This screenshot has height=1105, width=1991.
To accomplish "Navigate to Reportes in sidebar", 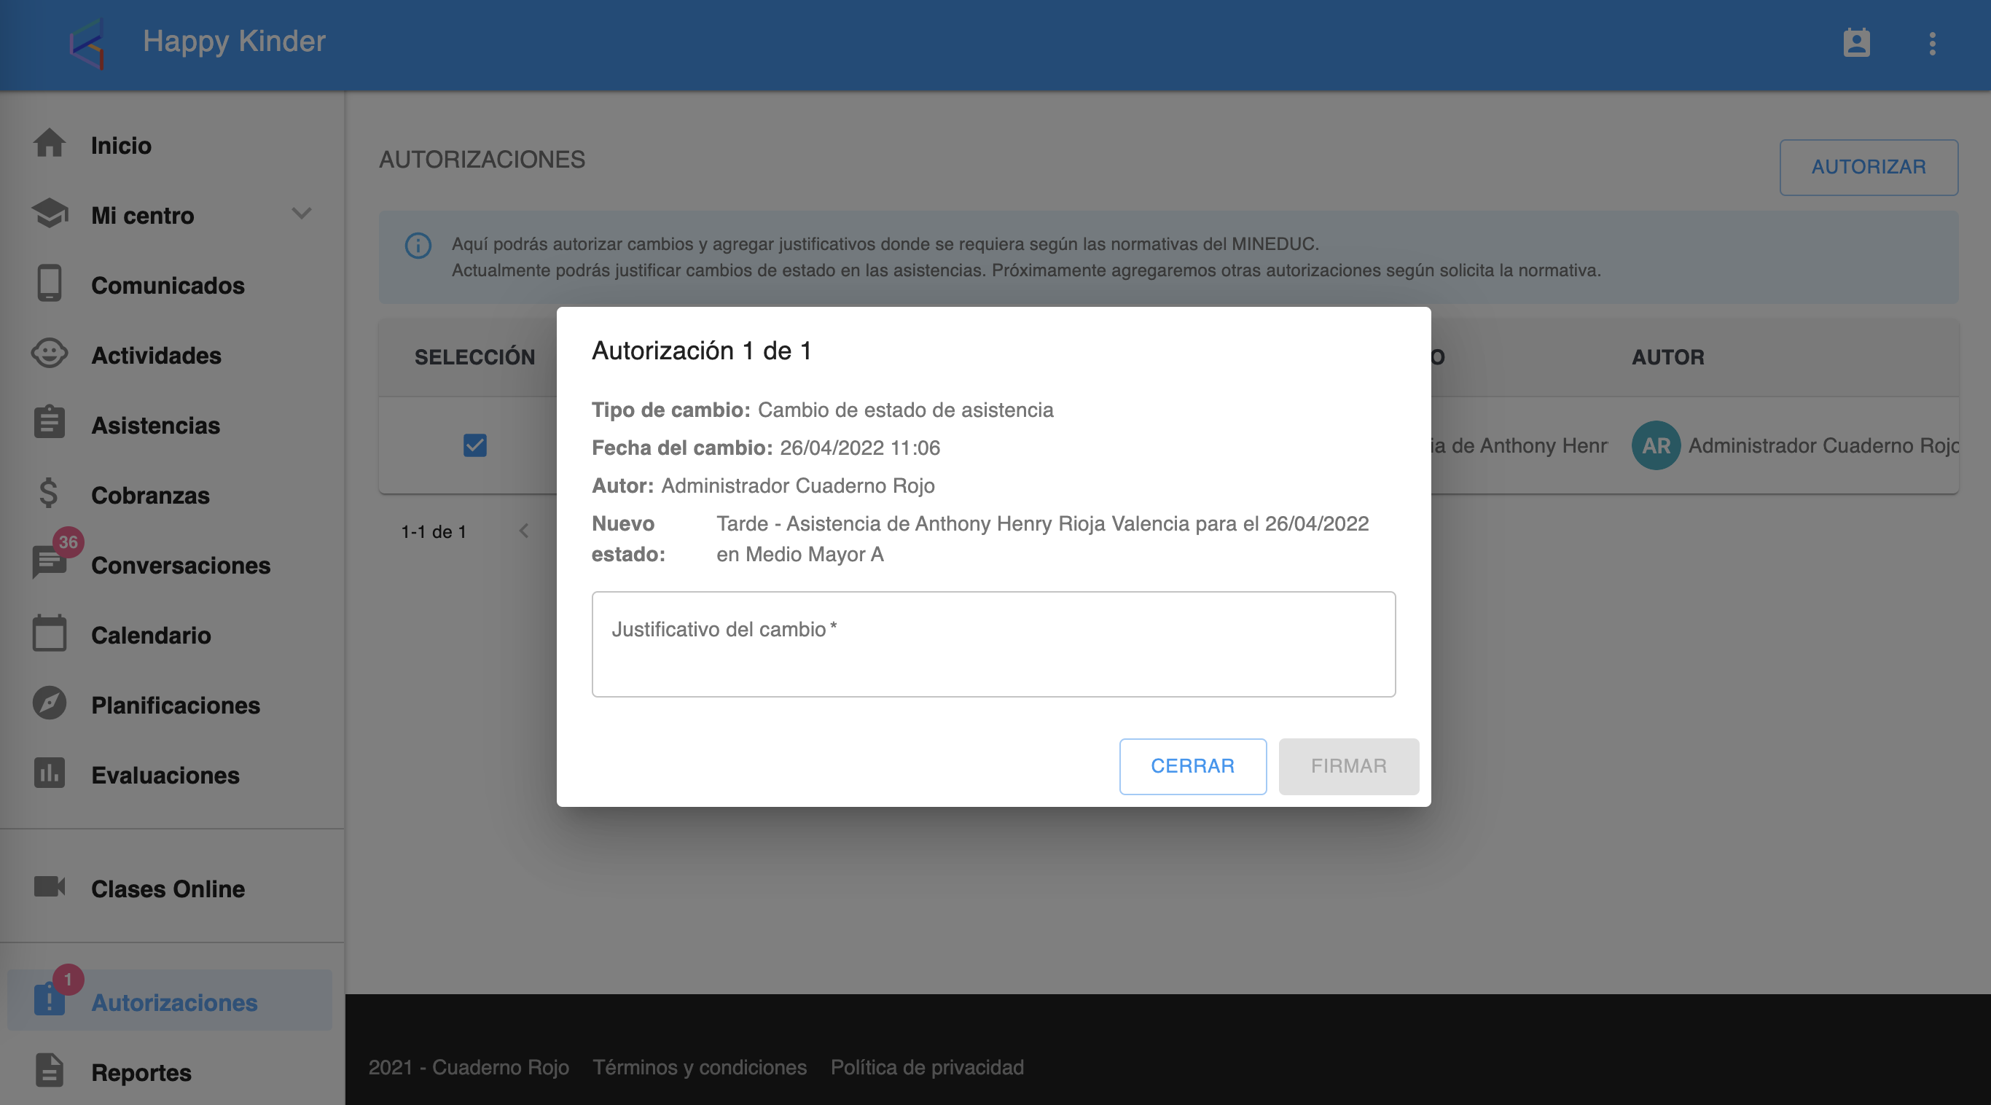I will (141, 1071).
